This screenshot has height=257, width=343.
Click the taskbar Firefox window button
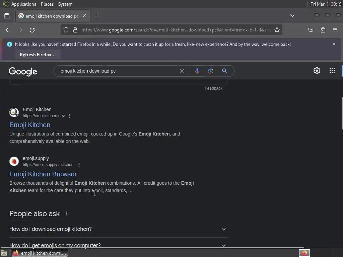click(x=40, y=253)
